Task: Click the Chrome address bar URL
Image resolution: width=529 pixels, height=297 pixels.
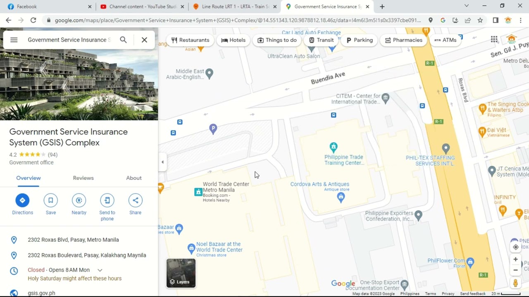Action: pyautogui.click(x=238, y=20)
